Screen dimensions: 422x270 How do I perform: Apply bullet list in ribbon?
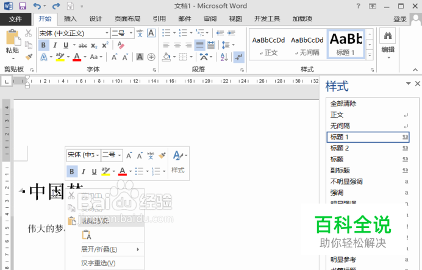click(x=166, y=33)
